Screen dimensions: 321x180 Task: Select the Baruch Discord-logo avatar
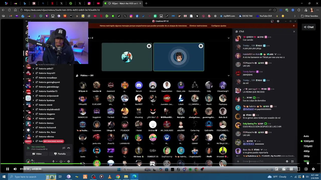[139, 85]
